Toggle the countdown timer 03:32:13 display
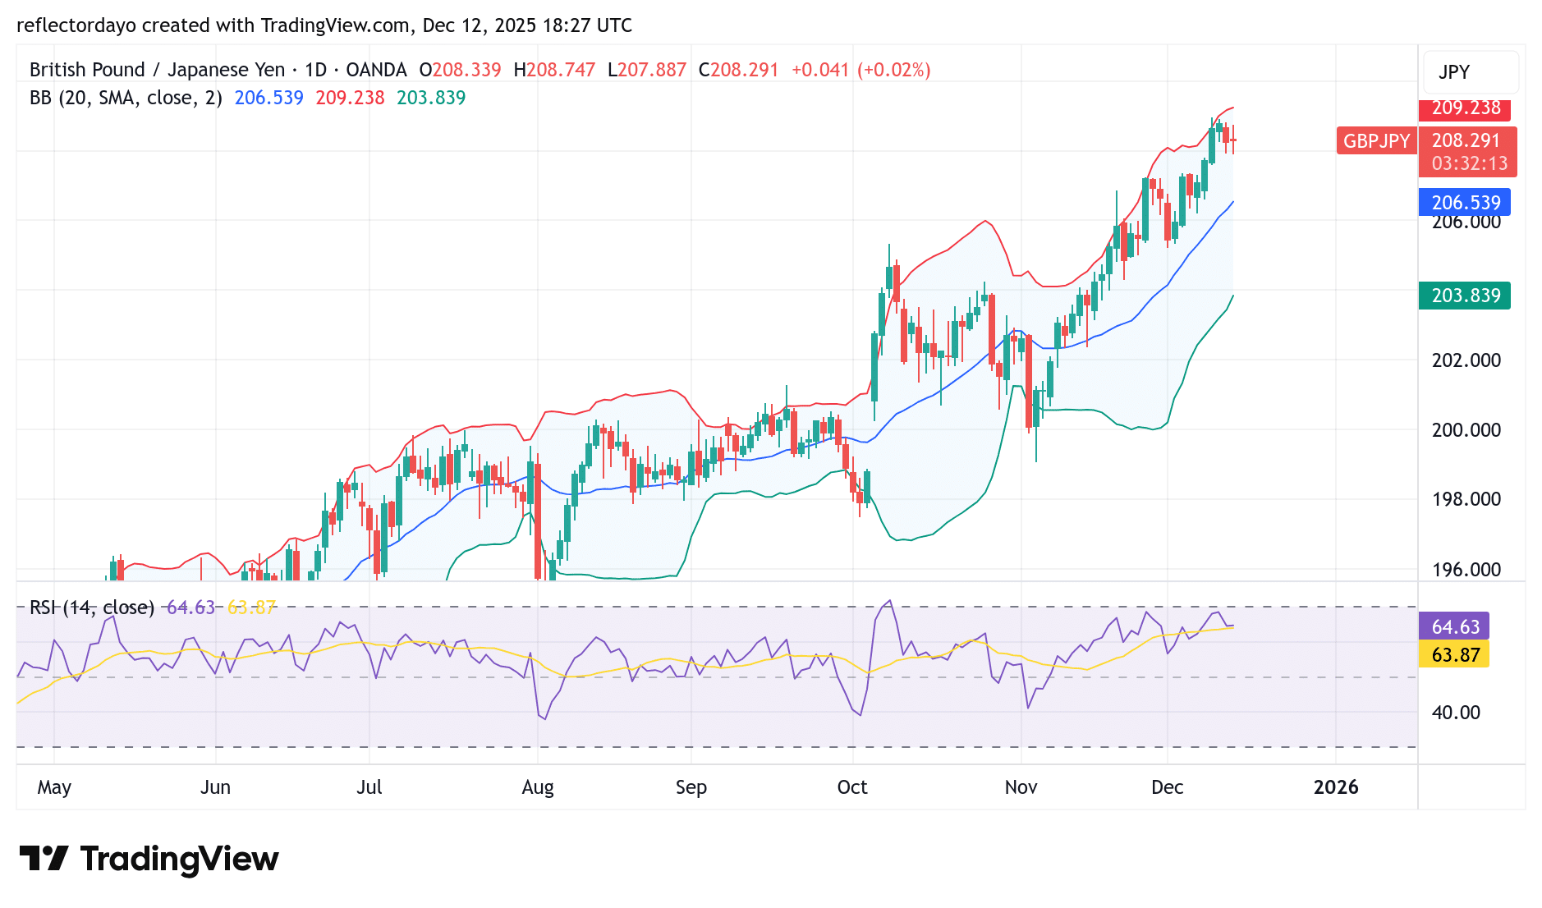The image size is (1542, 908). click(1466, 162)
